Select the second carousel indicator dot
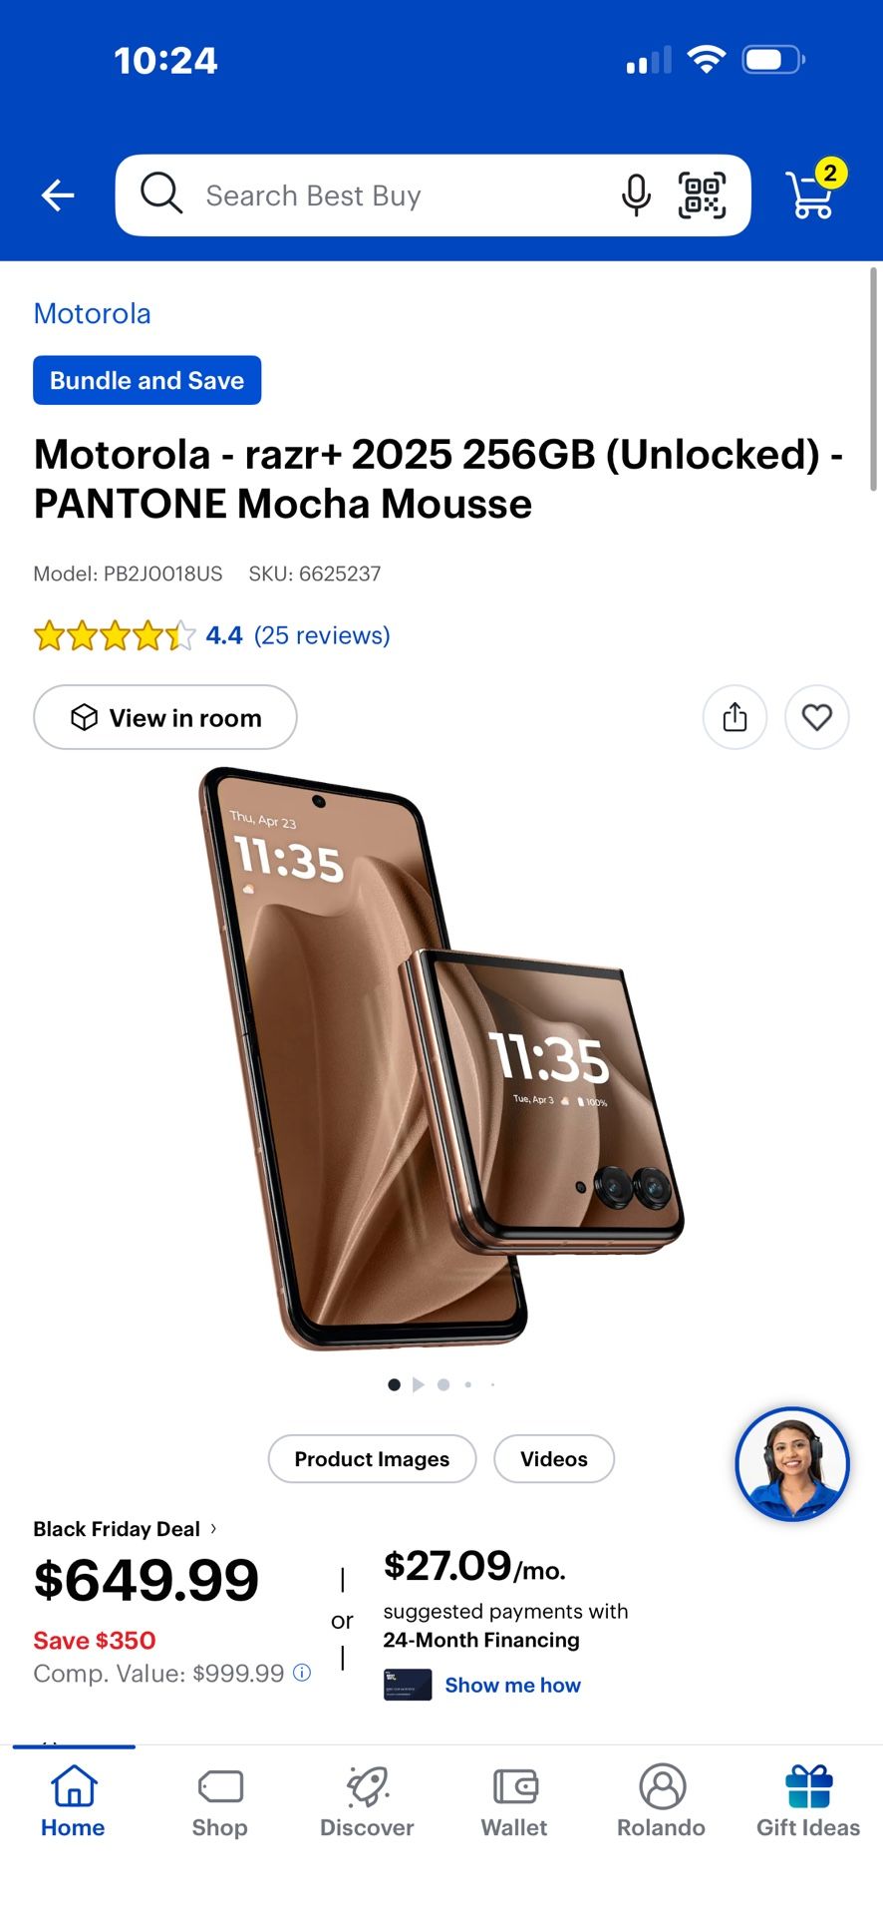Screen dimensions: 883x1915 419,1384
